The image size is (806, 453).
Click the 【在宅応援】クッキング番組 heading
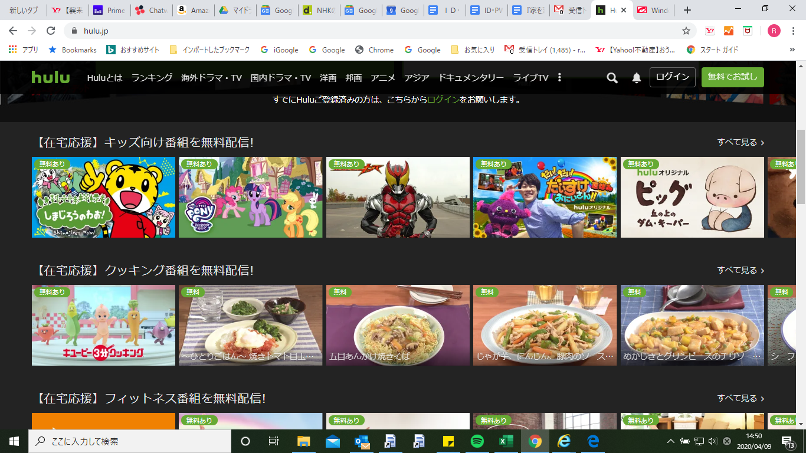point(144,270)
